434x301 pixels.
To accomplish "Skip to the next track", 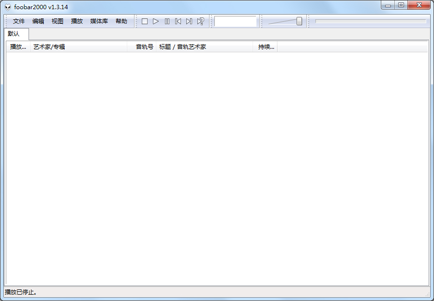I will [x=189, y=21].
